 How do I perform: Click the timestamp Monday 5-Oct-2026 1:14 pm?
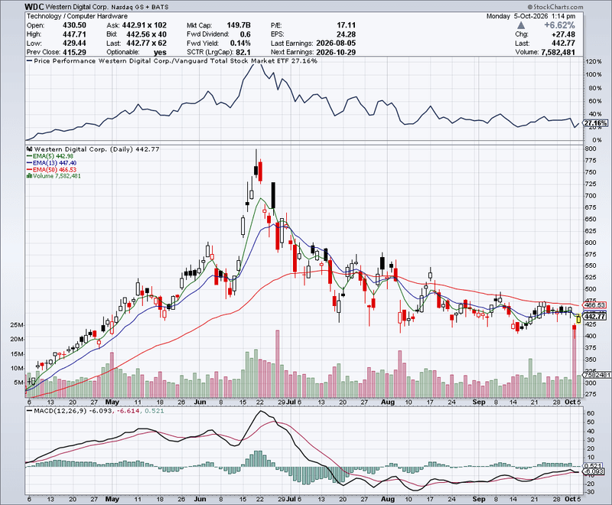pos(531,16)
